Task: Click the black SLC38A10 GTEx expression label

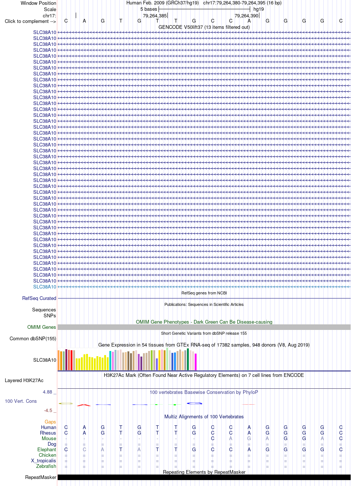Action: (x=45, y=360)
